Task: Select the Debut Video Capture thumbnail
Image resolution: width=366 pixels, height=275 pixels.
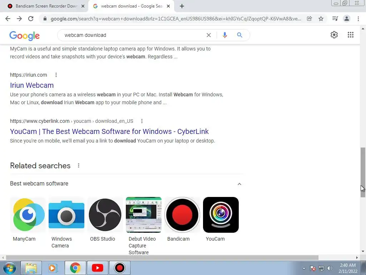Action: click(x=144, y=215)
